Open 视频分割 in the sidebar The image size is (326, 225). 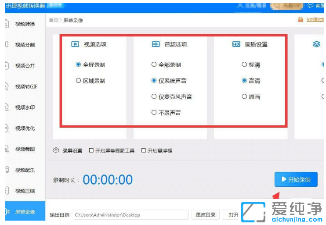pos(25,45)
